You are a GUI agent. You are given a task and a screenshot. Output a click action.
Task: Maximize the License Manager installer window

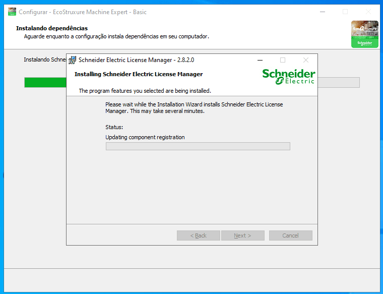pos(283,60)
